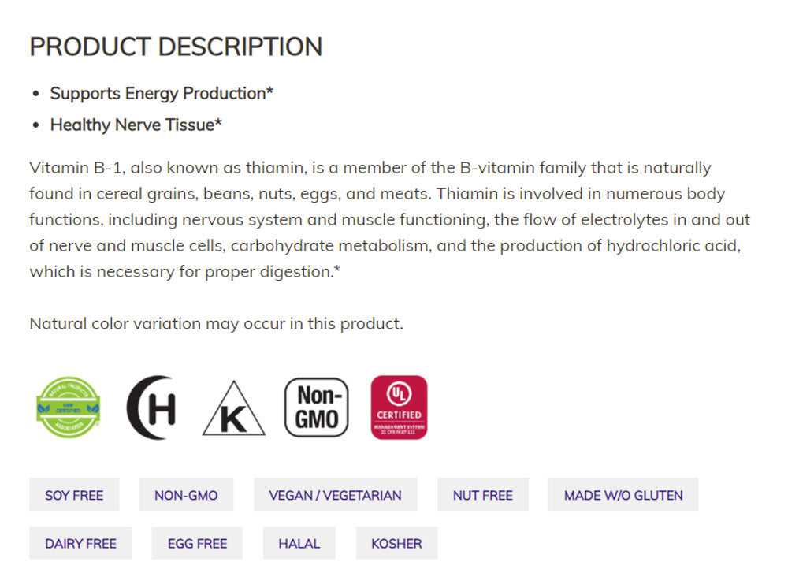The height and width of the screenshot is (588, 788).
Task: Click the red UL Certified icon
Action: [399, 408]
